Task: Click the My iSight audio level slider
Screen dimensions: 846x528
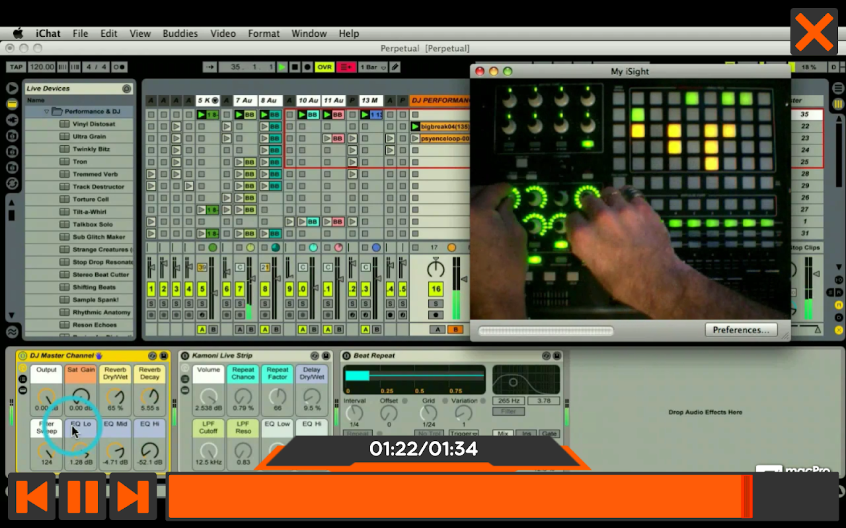Action: click(546, 331)
